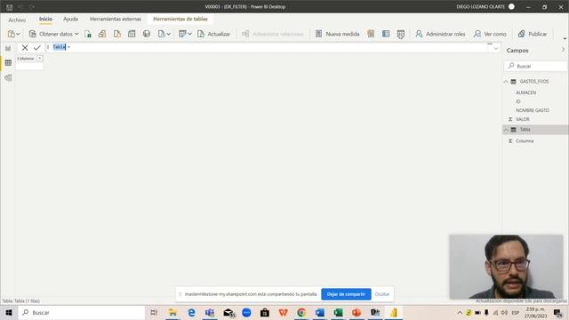Click the Publicar button
Image resolution: width=569 pixels, height=320 pixels.
click(533, 34)
